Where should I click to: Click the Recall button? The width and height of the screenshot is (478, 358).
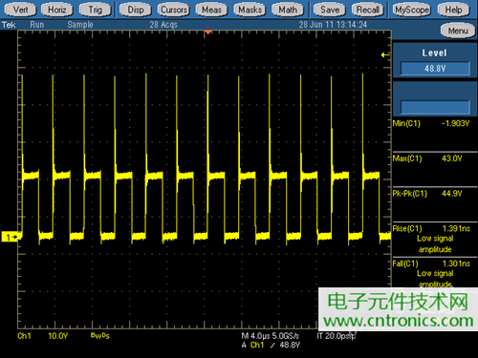click(x=368, y=10)
